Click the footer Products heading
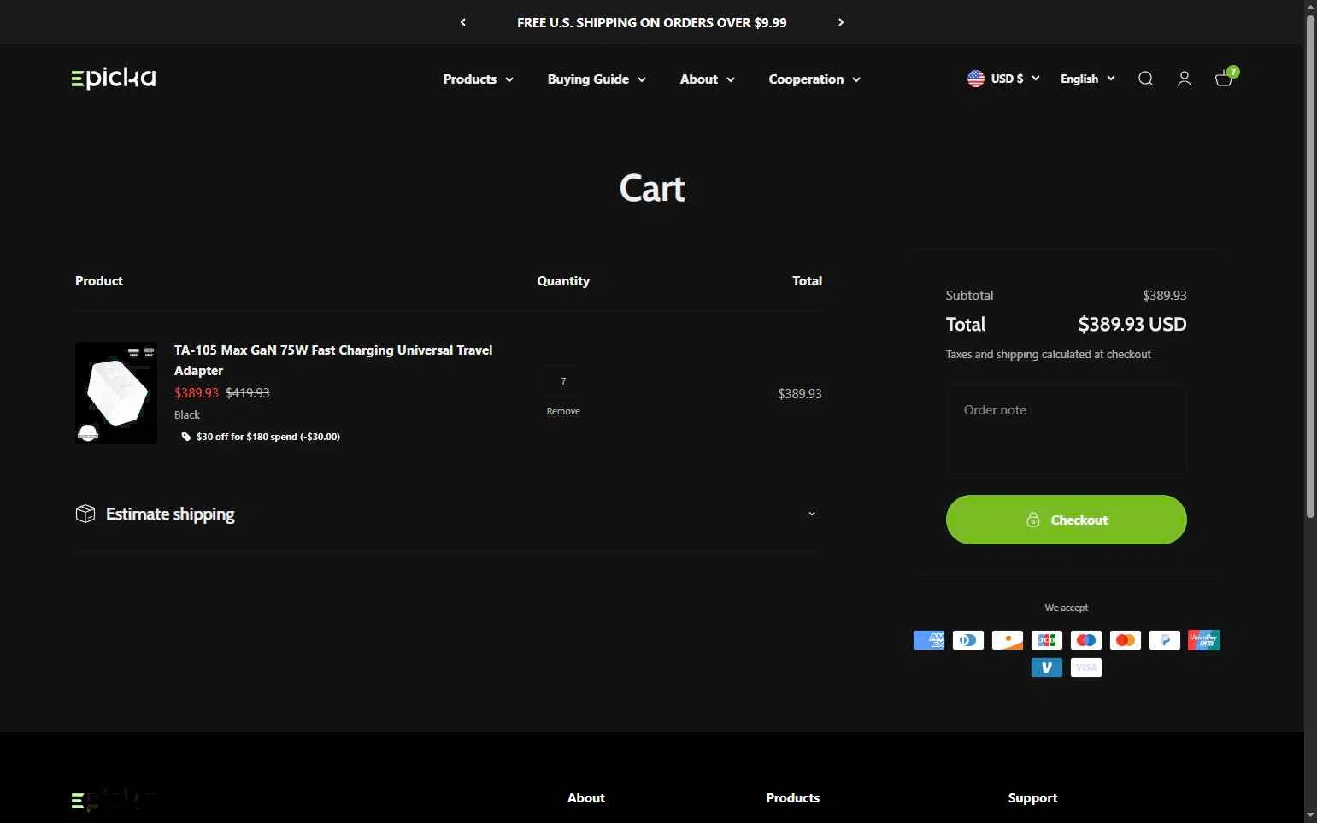 [x=793, y=798]
